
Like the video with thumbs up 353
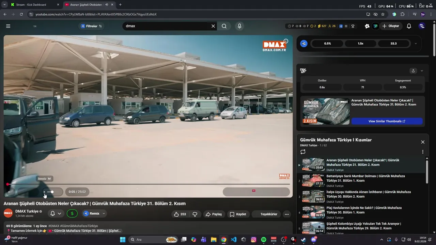pyautogui.click(x=180, y=214)
